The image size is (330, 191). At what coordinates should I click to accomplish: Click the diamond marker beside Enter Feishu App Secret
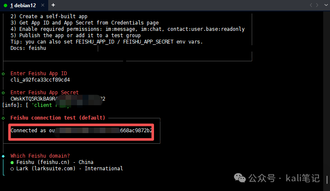(3, 93)
